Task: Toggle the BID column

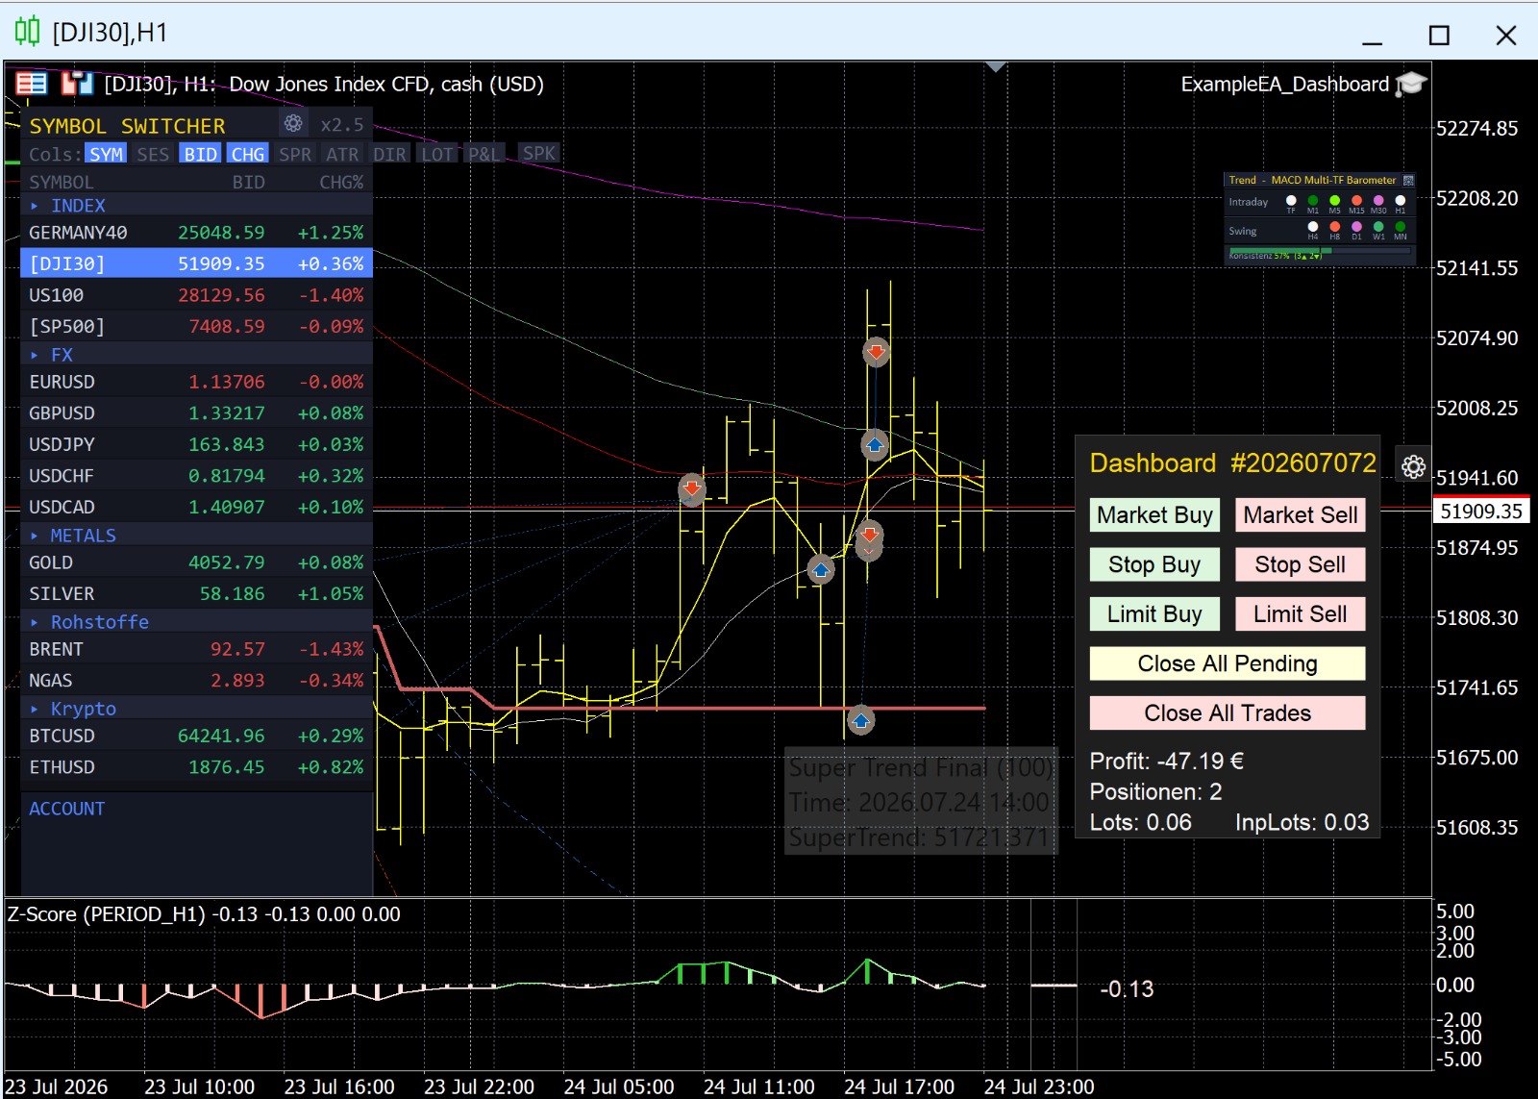Action: tap(200, 154)
